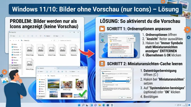191x107 pixels.
Task: Refresh the thumbnail Explorer window
Action: pyautogui.click(x=66, y=76)
